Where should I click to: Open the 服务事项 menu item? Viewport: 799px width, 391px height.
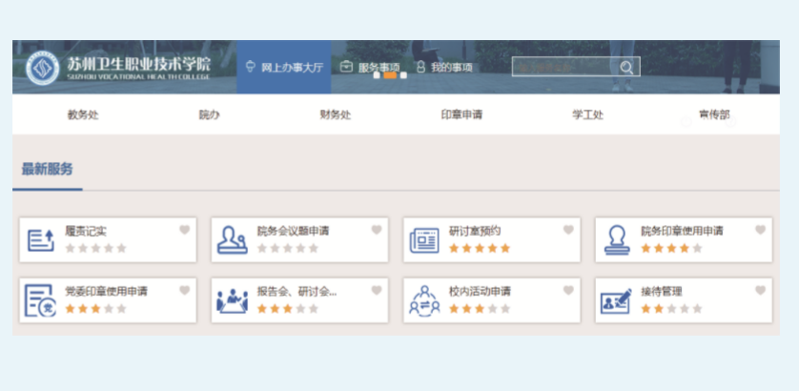[379, 68]
